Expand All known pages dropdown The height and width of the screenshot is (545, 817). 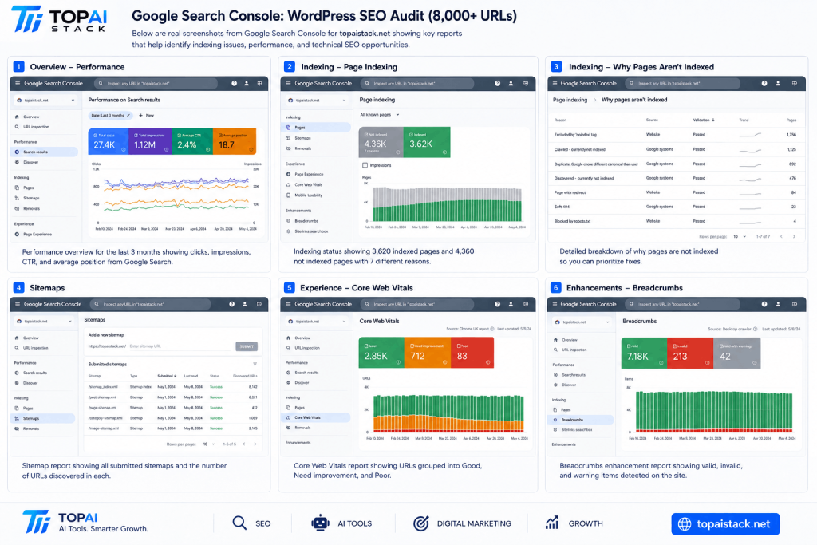click(380, 115)
